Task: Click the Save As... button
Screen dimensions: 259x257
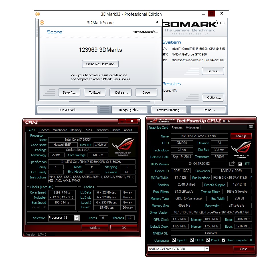Action: coord(69,92)
